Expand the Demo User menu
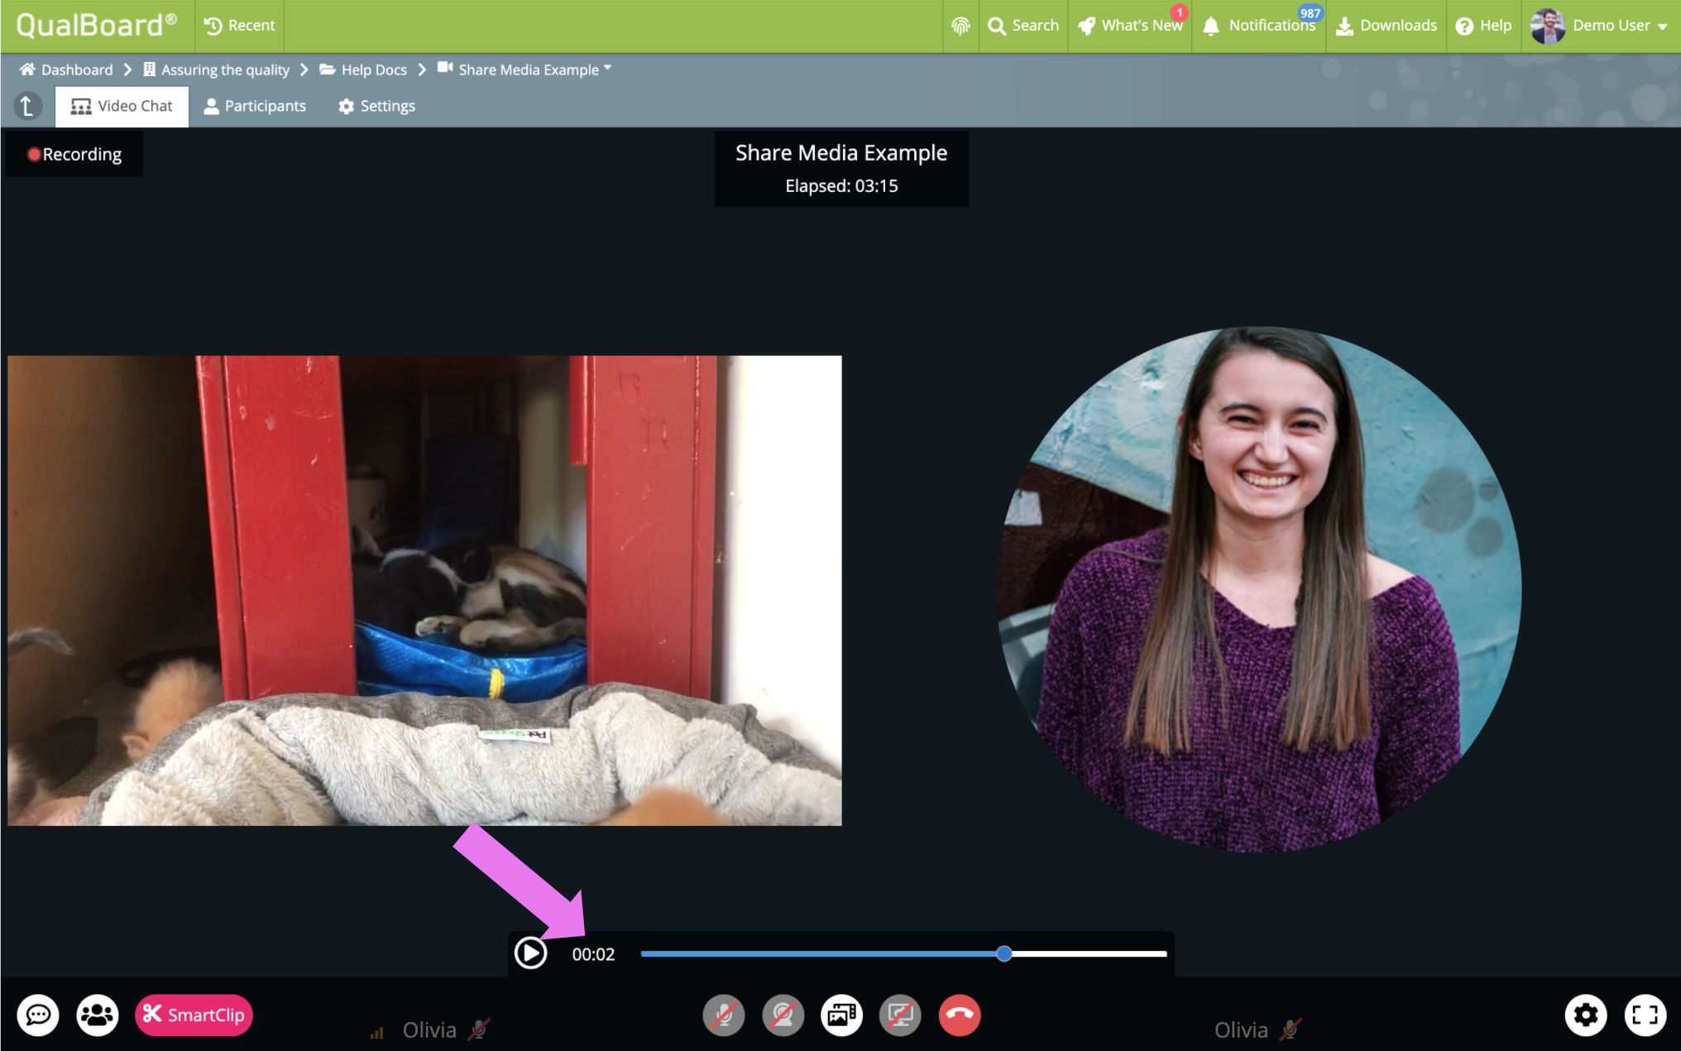 point(1600,26)
